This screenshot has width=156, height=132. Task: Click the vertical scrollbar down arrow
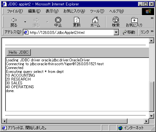click(x=152, y=116)
